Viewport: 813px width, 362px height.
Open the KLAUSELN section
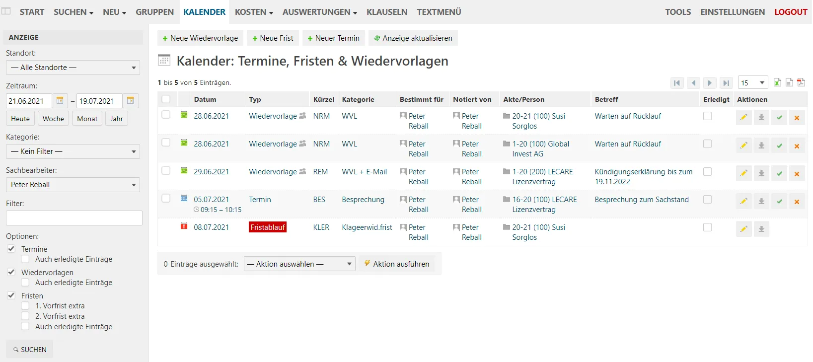pyautogui.click(x=387, y=12)
